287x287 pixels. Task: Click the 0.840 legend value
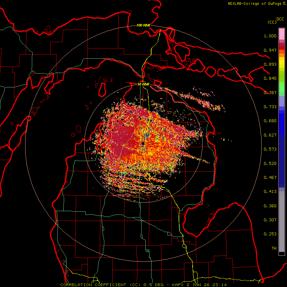[x=270, y=78]
